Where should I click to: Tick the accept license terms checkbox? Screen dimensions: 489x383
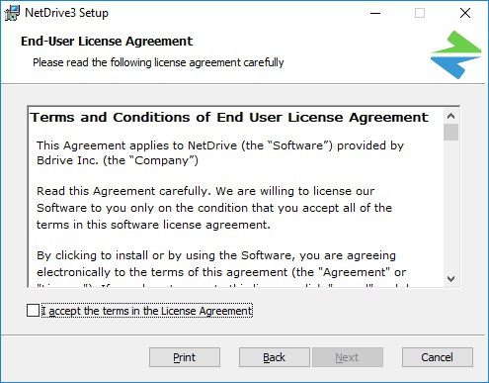[x=33, y=311]
